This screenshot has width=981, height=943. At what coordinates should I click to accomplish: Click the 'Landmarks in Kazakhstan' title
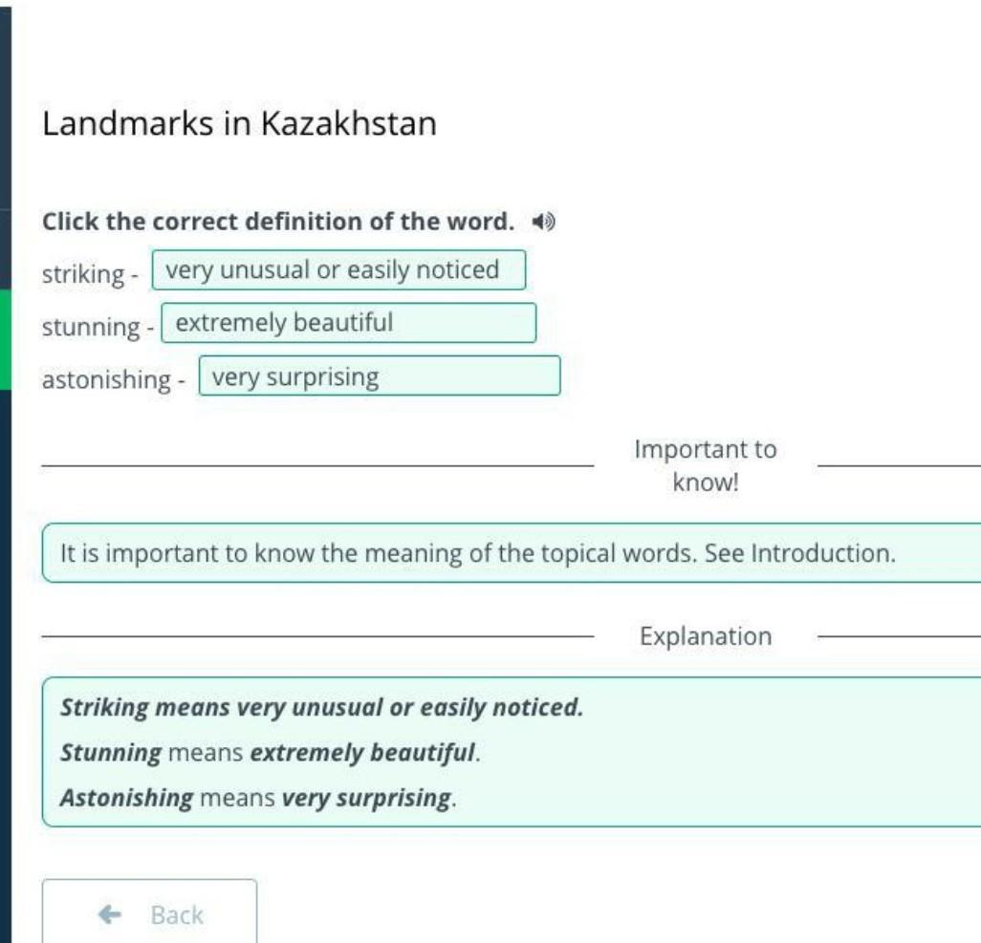coord(239,123)
